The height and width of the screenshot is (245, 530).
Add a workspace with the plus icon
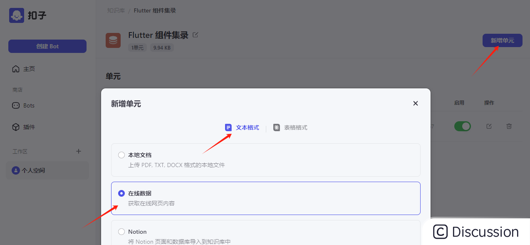[x=79, y=151]
